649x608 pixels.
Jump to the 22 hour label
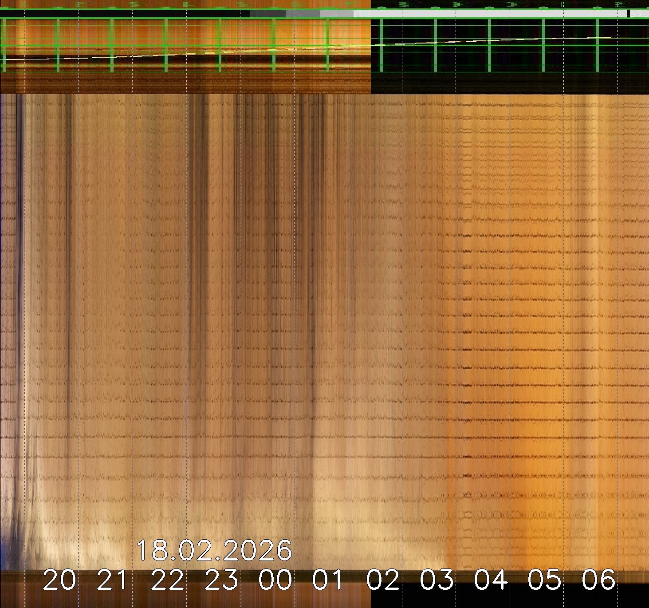(x=167, y=580)
